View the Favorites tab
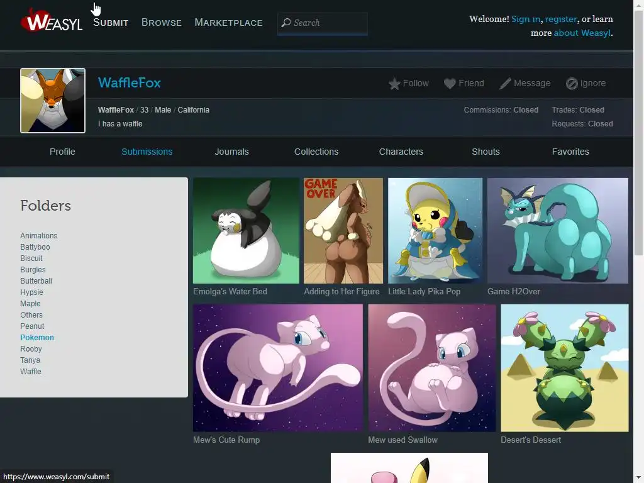 570,152
